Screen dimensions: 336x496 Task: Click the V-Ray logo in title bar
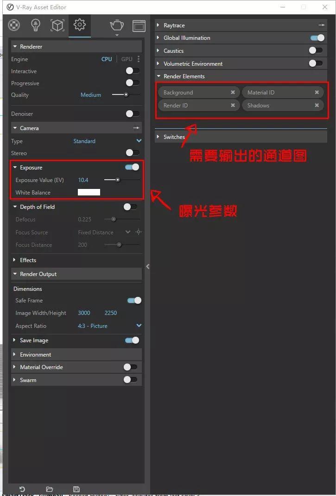(x=10, y=7)
